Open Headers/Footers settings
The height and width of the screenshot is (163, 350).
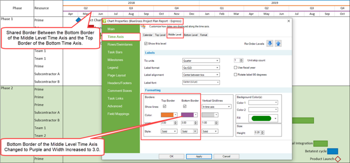pyautogui.click(x=119, y=83)
